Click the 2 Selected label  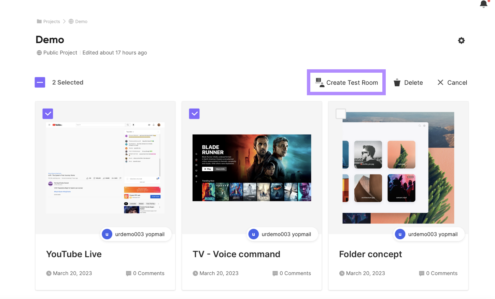coord(68,82)
